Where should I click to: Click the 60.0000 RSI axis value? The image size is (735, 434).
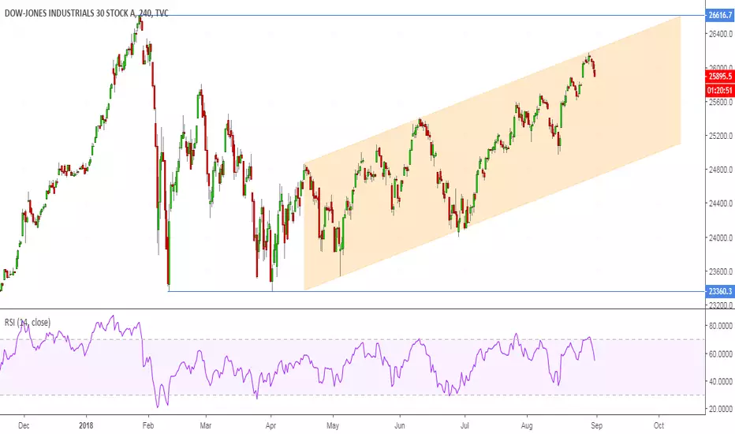[721, 354]
